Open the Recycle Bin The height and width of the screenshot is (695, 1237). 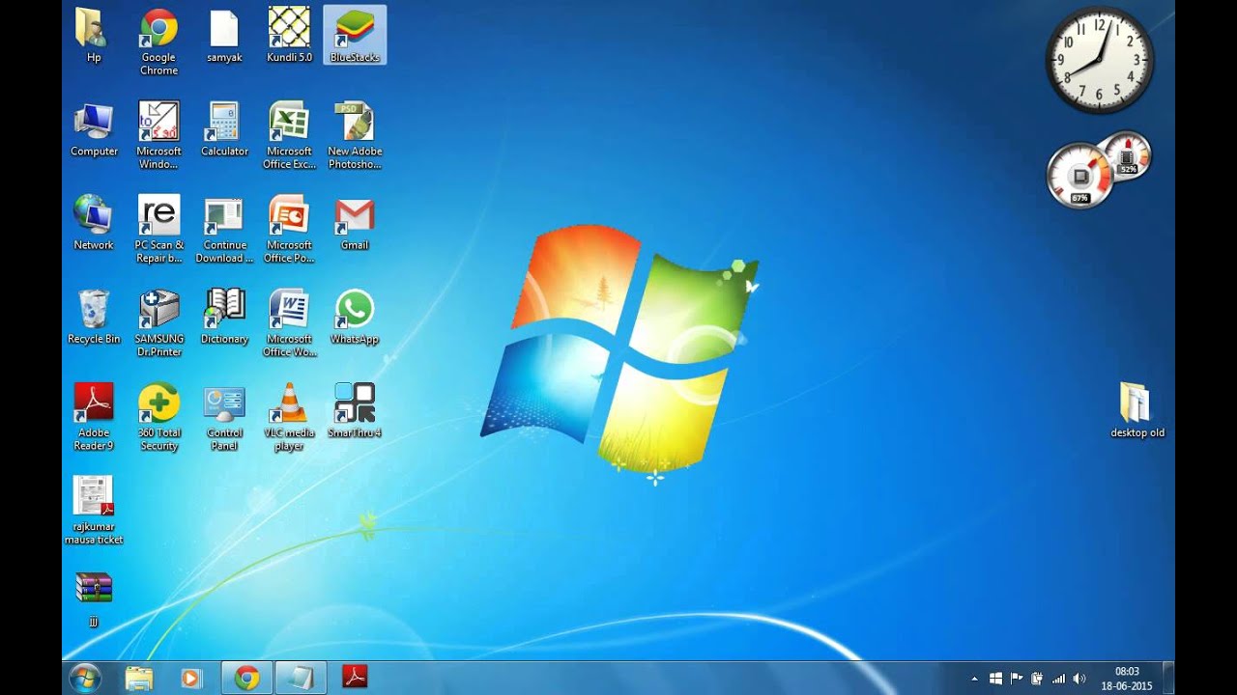pyautogui.click(x=94, y=317)
